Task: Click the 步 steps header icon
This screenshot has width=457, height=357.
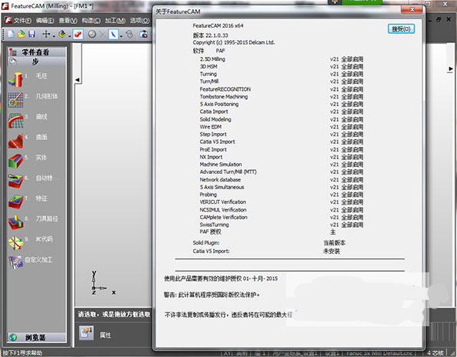Action: coord(13,62)
